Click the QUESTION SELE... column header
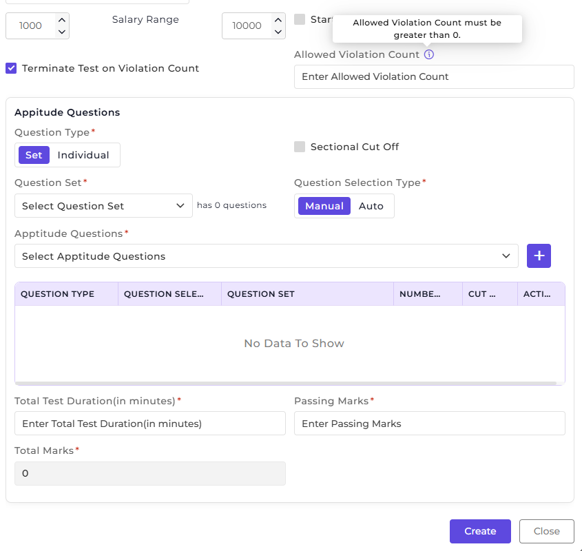 coord(169,294)
